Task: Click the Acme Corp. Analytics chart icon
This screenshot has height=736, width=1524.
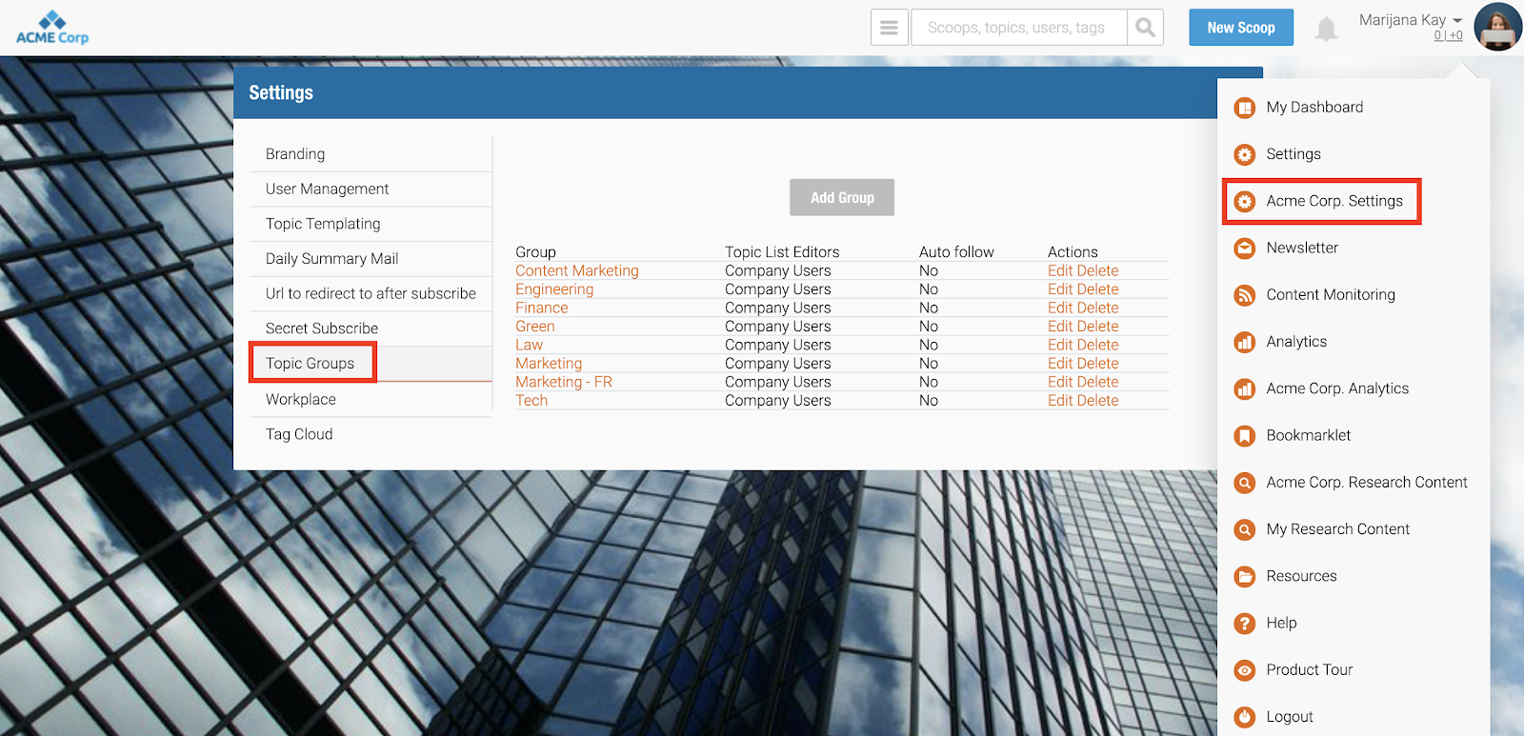Action: (1244, 388)
